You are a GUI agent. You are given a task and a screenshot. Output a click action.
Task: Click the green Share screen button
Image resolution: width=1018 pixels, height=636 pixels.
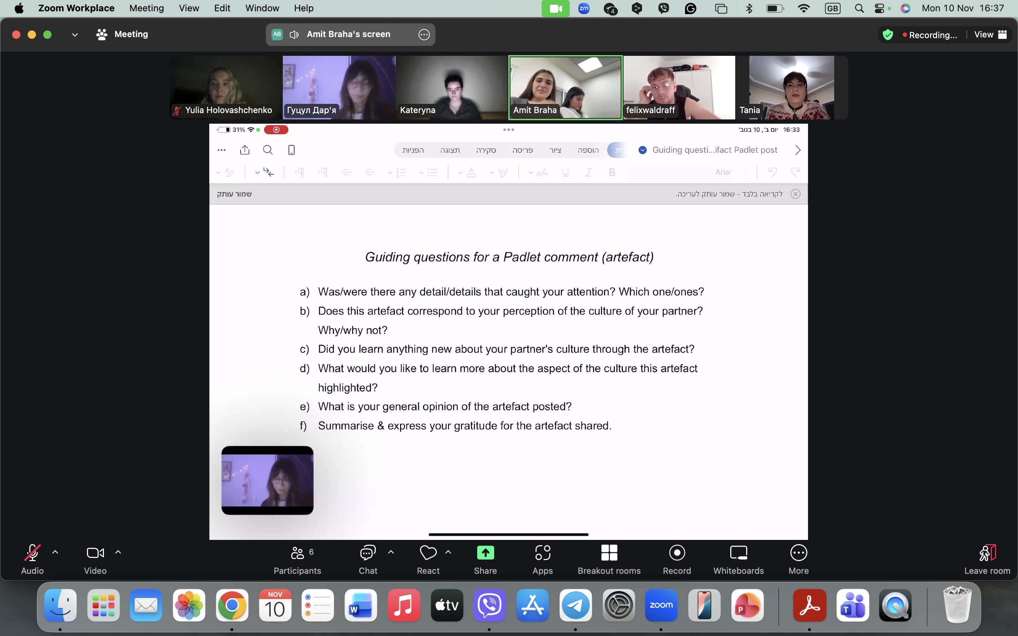[485, 559]
